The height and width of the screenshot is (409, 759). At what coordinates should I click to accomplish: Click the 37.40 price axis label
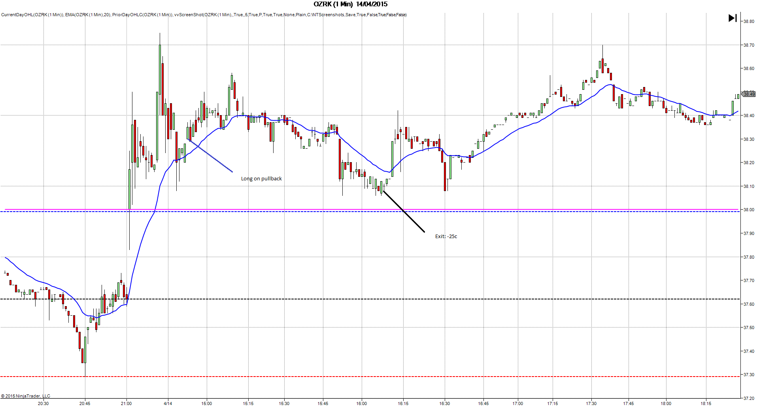749,351
